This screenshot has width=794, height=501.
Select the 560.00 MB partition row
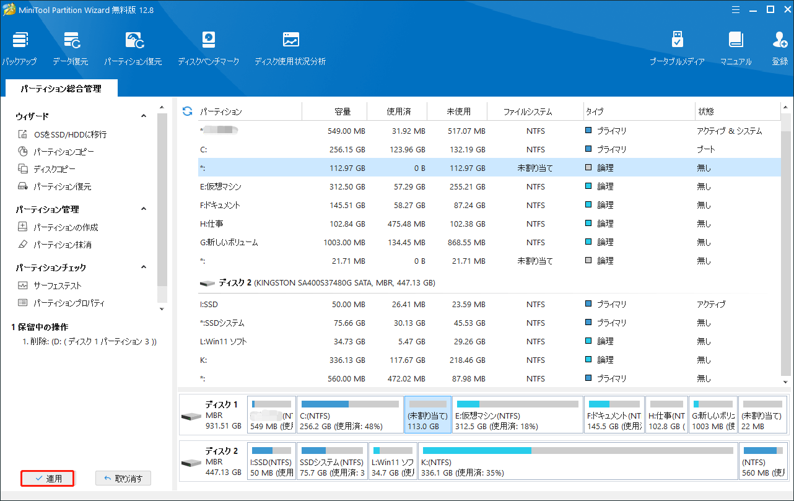pos(489,378)
